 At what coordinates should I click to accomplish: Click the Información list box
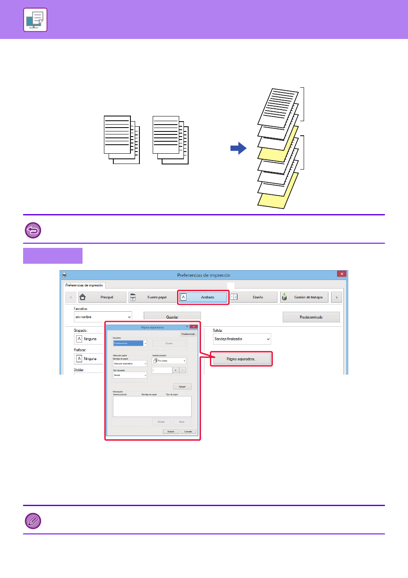click(x=152, y=406)
